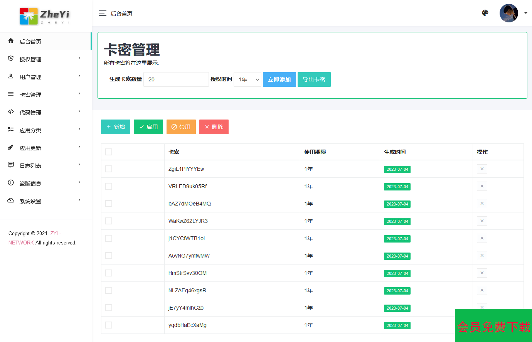The width and height of the screenshot is (532, 342).
Task: Open the theme color palette icon
Action: point(485,13)
